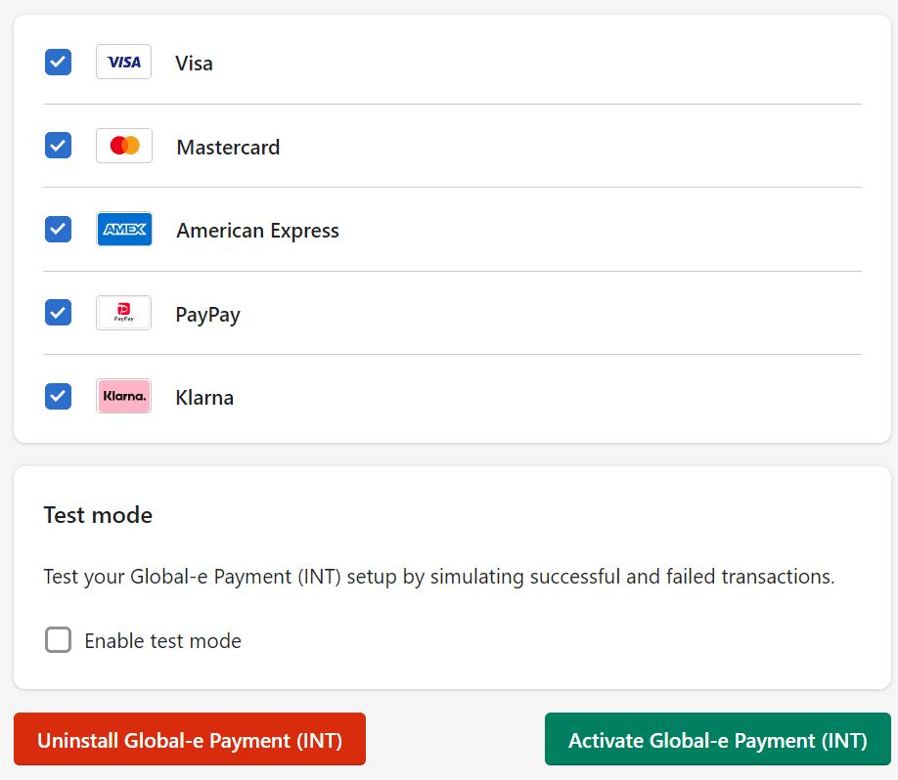Select the American Express label
This screenshot has height=780, width=898.
click(x=257, y=230)
